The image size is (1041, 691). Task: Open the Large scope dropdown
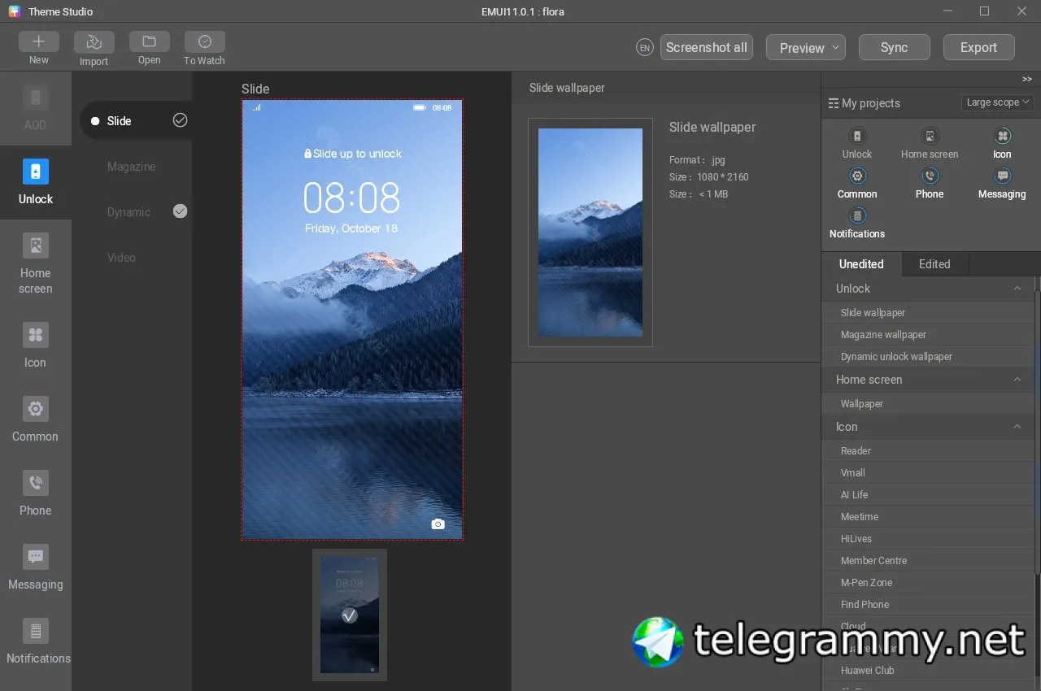pyautogui.click(x=997, y=102)
